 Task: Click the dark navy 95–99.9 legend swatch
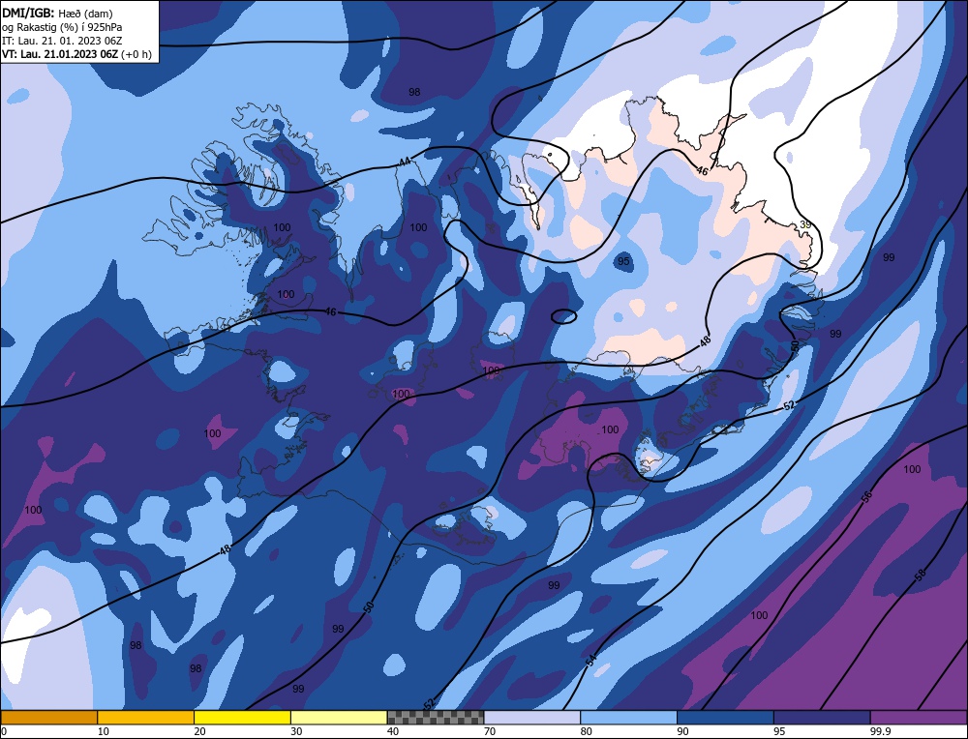(822, 717)
